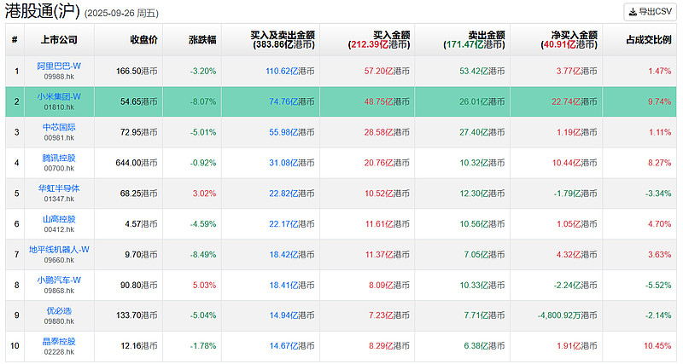
Task: Sort by 净买入金额 column header
Action: click(571, 39)
